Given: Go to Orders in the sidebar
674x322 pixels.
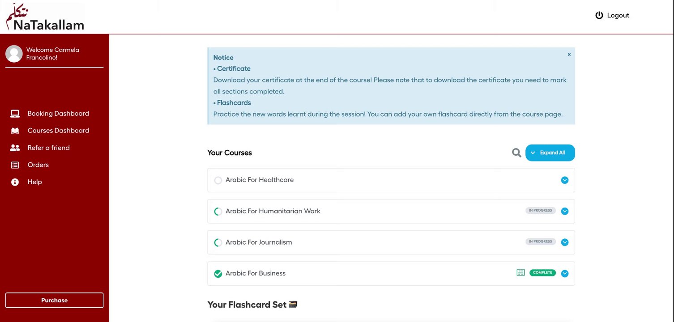Looking at the screenshot, I should click(x=38, y=165).
